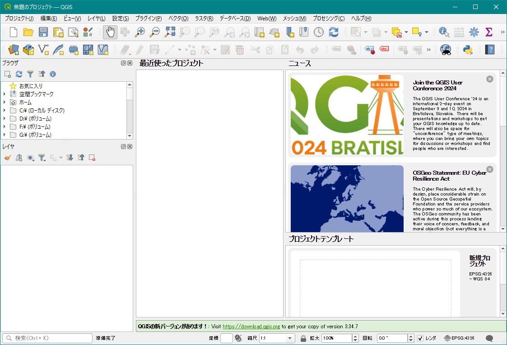Expand the G:¥ (ボリューム) drive node
507x345 pixels.
point(4,135)
